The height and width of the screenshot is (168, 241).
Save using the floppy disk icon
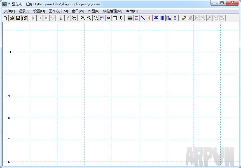pyautogui.click(x=18, y=18)
